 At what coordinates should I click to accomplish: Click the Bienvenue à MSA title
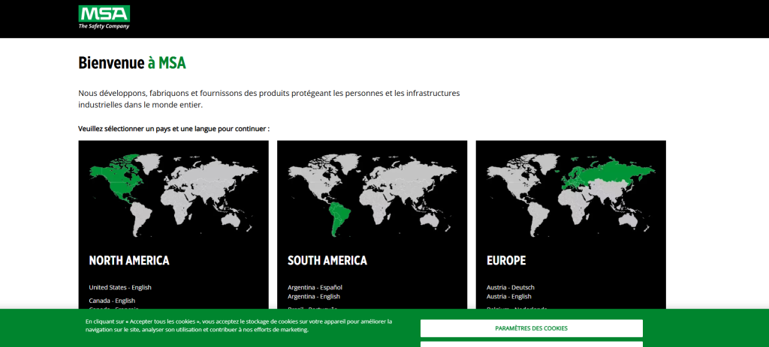click(132, 63)
